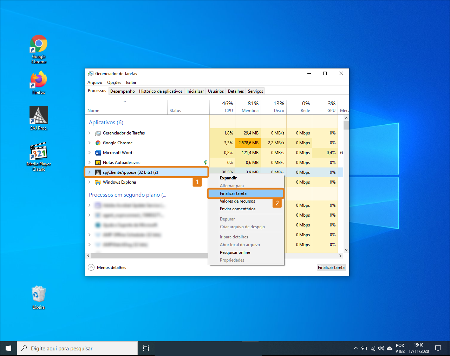Expand the Microsoft Word process row
This screenshot has width=450, height=356.
[x=90, y=153]
